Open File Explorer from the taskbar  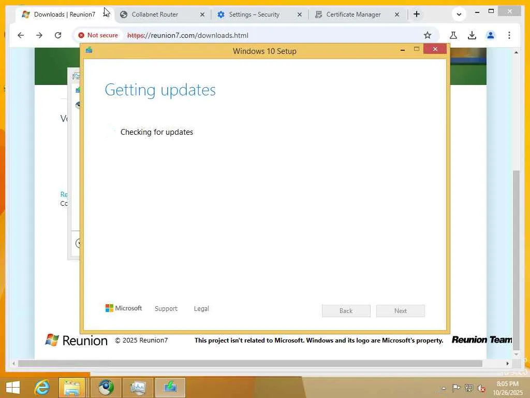(72, 388)
